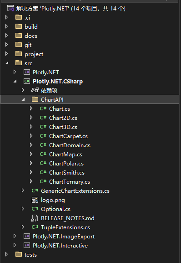Expand the docs folder arrow

pyautogui.click(x=6, y=36)
